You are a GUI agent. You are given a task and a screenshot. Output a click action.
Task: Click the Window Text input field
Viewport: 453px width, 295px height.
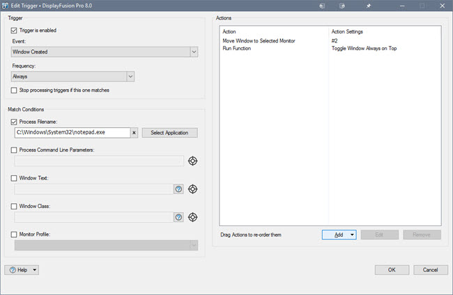[94, 189]
